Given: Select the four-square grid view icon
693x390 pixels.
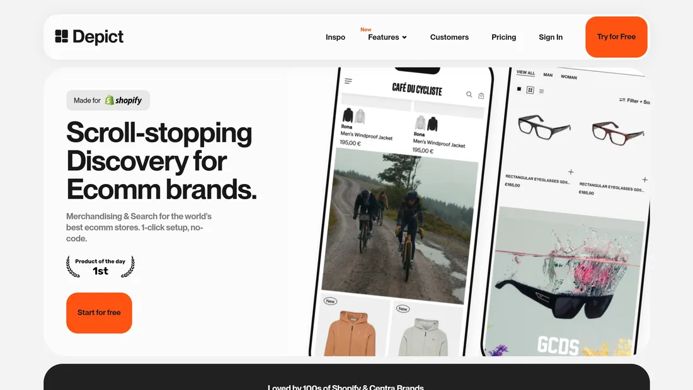Looking at the screenshot, I should (x=530, y=90).
